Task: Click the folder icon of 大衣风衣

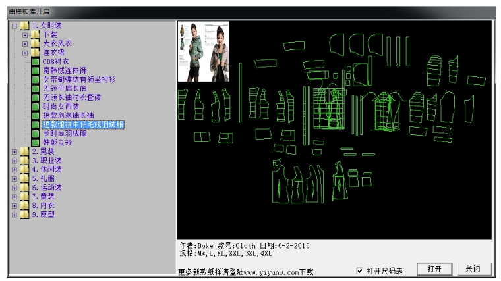Action: click(36, 43)
